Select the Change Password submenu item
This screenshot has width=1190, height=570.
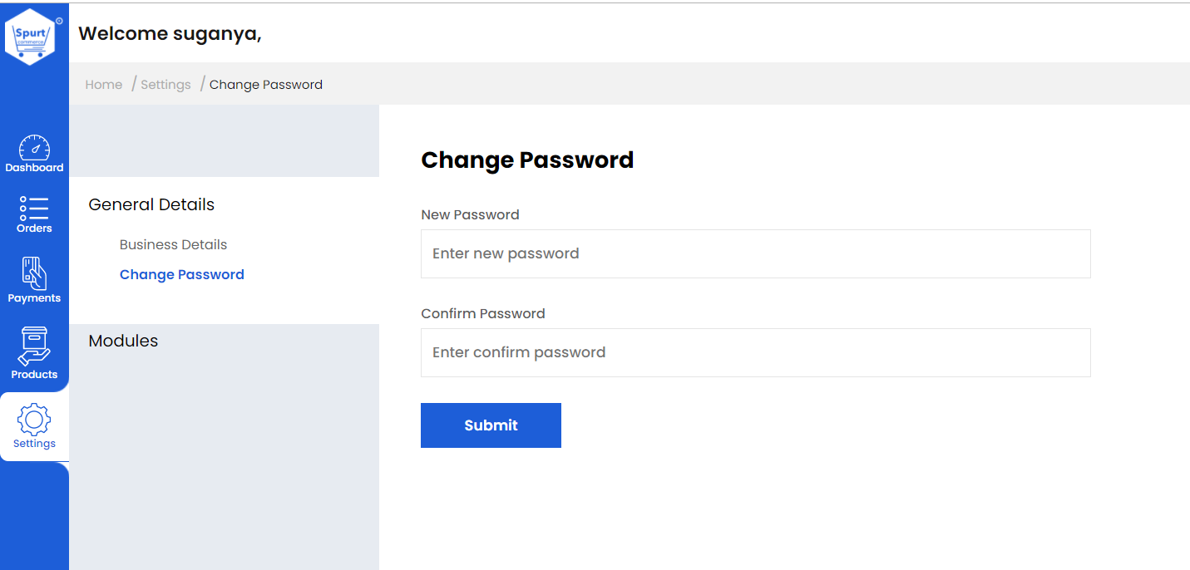pyautogui.click(x=182, y=274)
